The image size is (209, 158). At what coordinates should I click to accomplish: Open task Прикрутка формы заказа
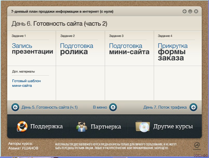tap(172, 52)
